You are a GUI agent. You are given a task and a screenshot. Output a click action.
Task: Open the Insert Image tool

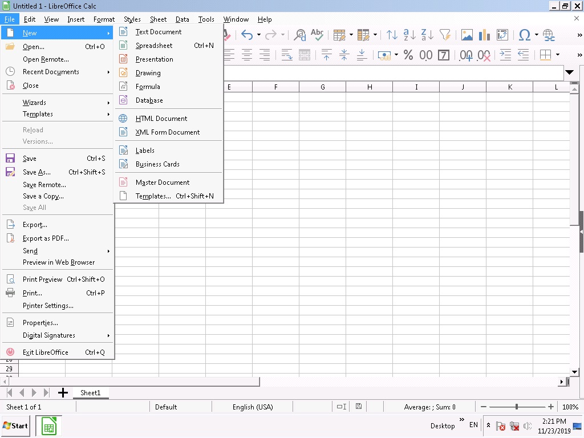coord(466,35)
